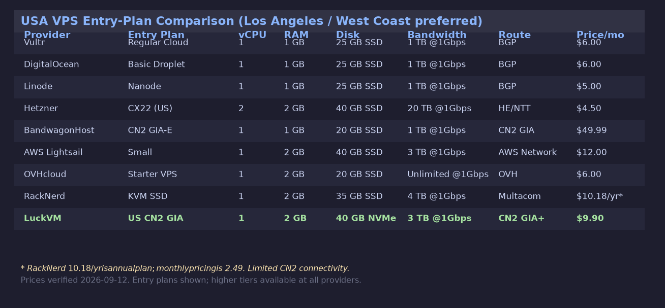The image size is (665, 308).
Task: Click the CN2 GIA+ route cell
Action: tap(522, 218)
